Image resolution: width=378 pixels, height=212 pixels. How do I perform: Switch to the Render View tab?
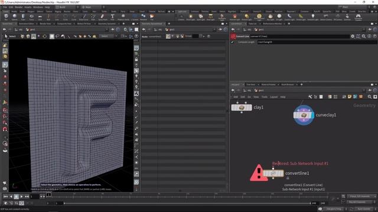click(45, 24)
